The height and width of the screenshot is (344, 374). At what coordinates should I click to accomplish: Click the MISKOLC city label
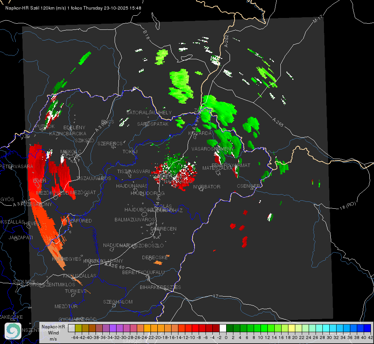coord(71,152)
